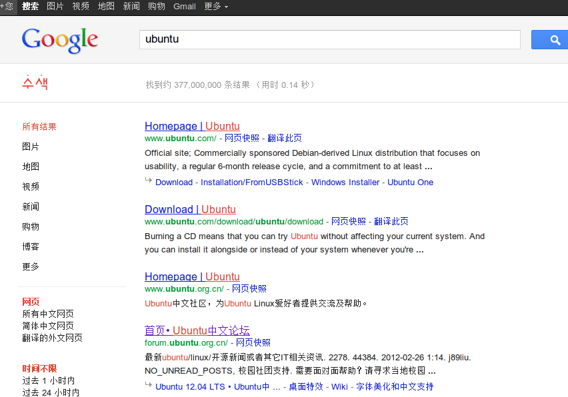Filter results by 购物 in sidebar
Image resolution: width=568 pixels, height=397 pixels.
[31, 226]
